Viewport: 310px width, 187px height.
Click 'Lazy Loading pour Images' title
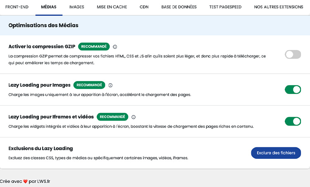coord(39,85)
